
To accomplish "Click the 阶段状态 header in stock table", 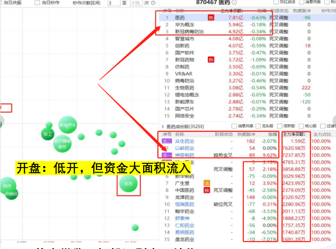I will 224,134.
